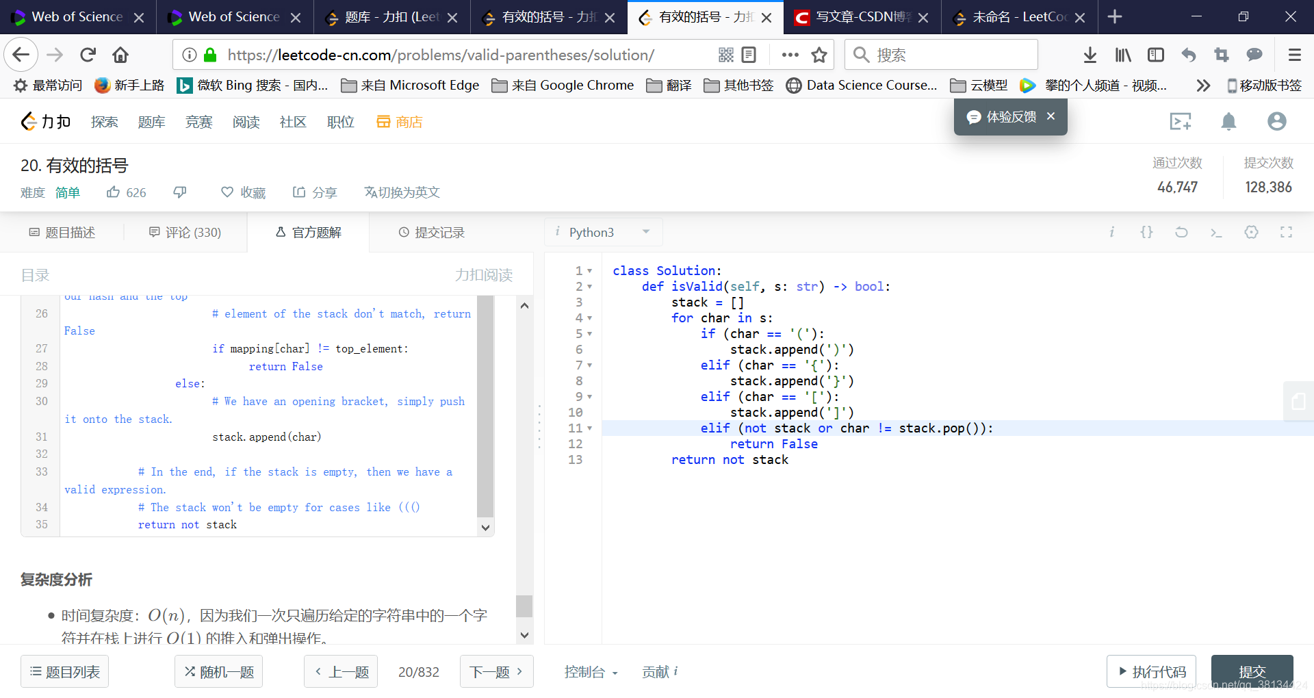Collapse code fold arrow at line 4
Image resolution: width=1314 pixels, height=698 pixels.
coord(590,318)
